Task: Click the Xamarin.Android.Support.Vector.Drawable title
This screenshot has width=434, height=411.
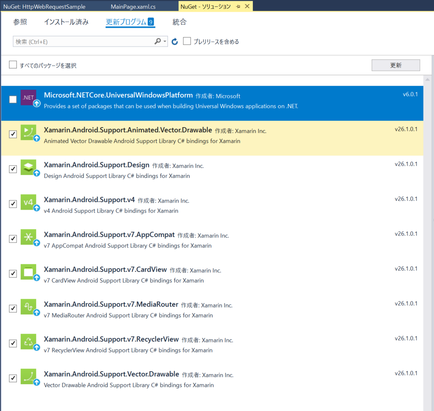Action: pyautogui.click(x=111, y=374)
